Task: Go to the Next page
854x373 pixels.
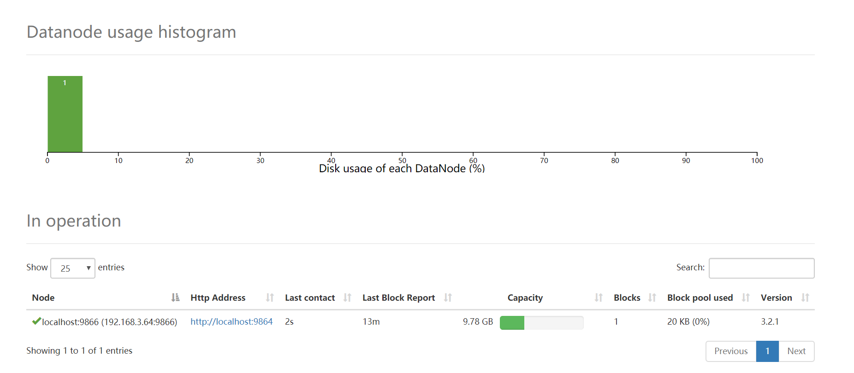Action: point(796,351)
